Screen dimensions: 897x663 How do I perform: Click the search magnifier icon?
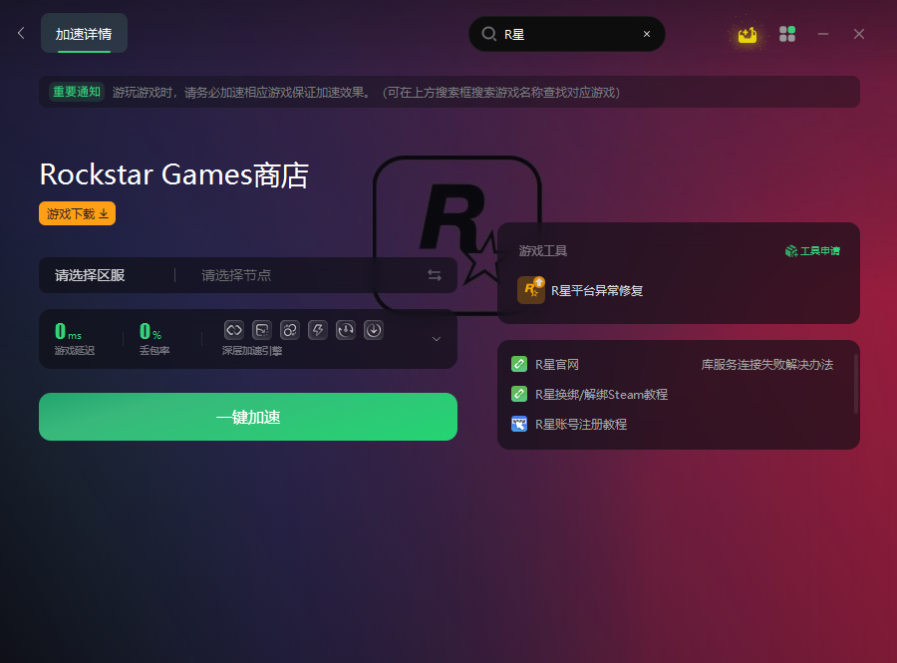[489, 34]
